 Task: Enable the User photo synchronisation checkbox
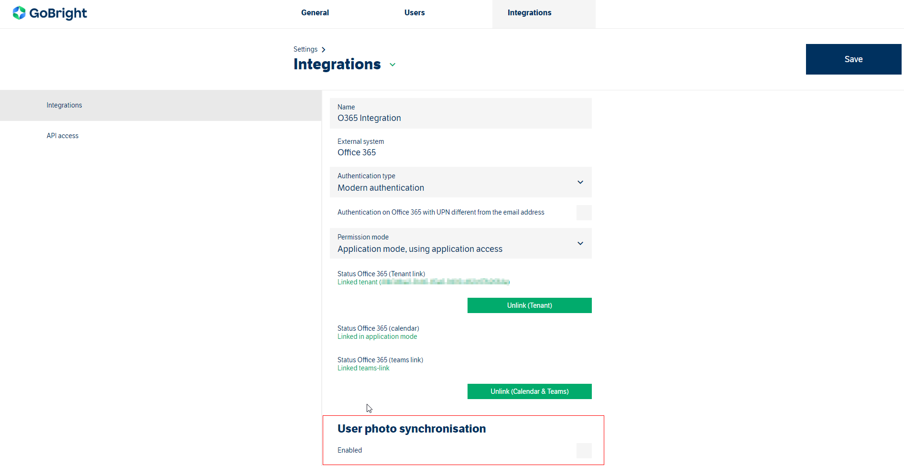(584, 451)
